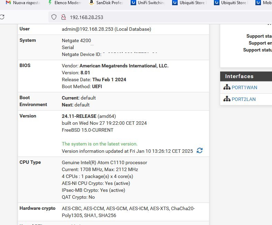The width and height of the screenshot is (272, 225).
Task: Click the Netgate Device ID label
Action: tap(82, 54)
